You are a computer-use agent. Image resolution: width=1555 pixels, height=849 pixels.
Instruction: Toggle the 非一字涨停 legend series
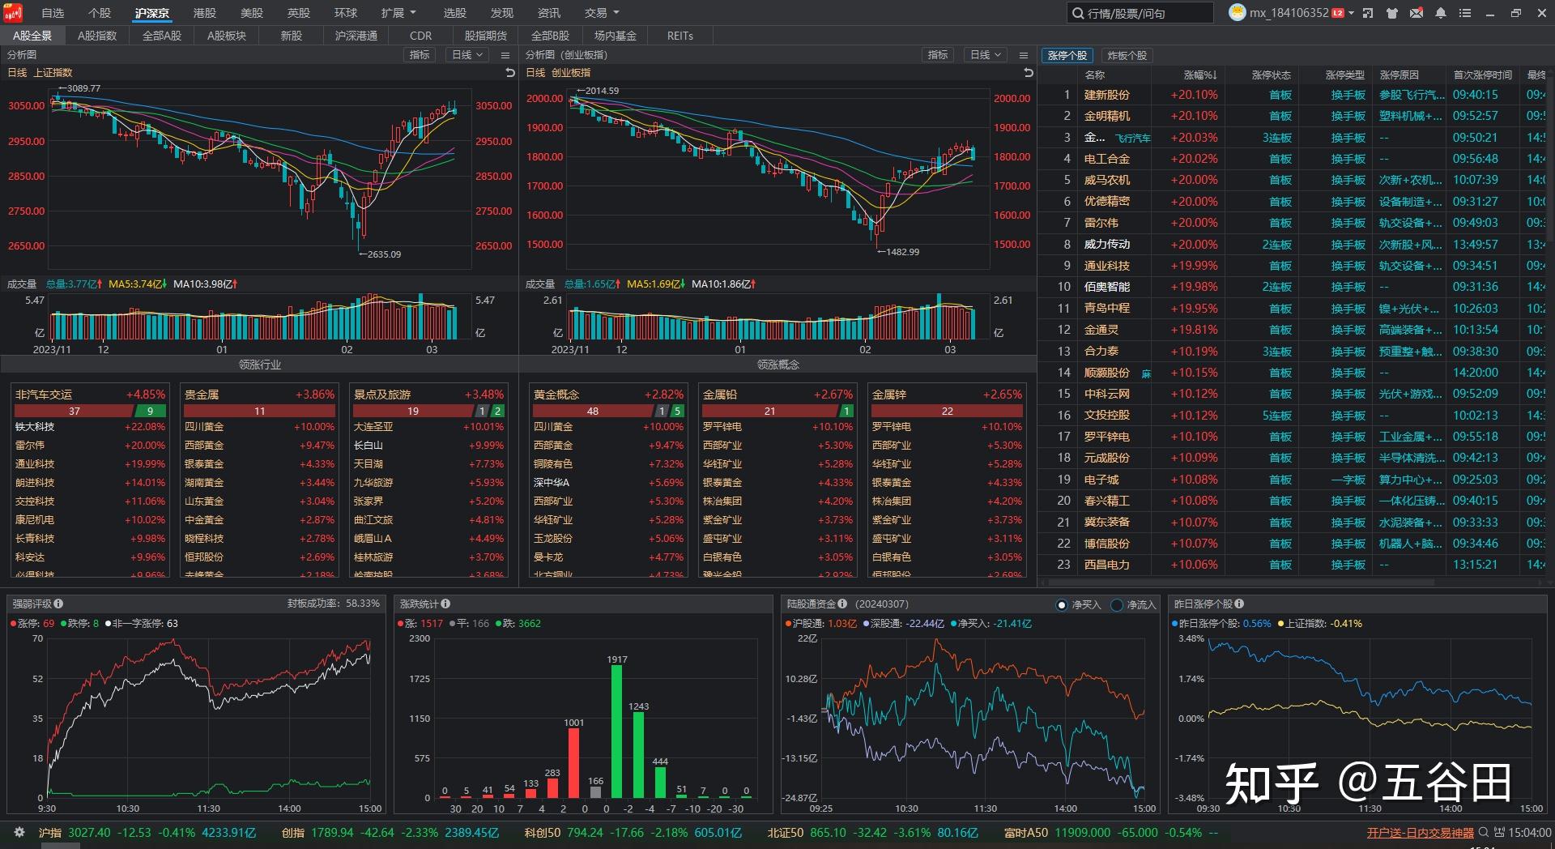pyautogui.click(x=141, y=624)
